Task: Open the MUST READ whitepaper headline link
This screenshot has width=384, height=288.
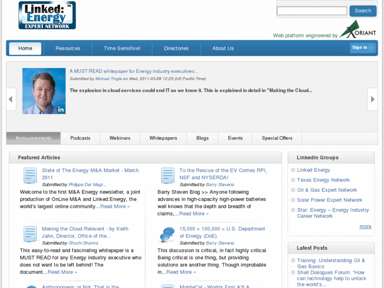Action: click(x=134, y=71)
